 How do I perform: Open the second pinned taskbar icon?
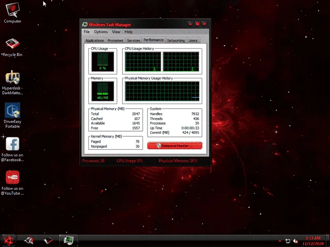pos(29,240)
